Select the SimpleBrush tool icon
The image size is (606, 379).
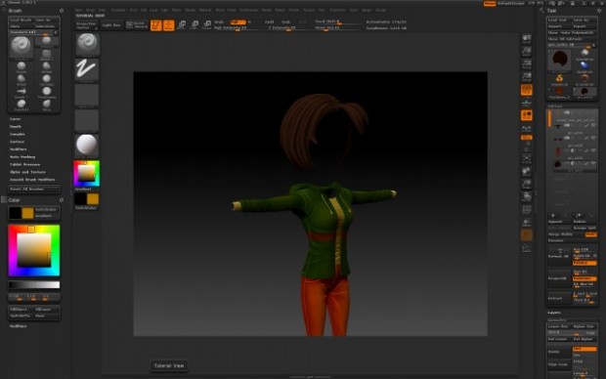point(559,79)
